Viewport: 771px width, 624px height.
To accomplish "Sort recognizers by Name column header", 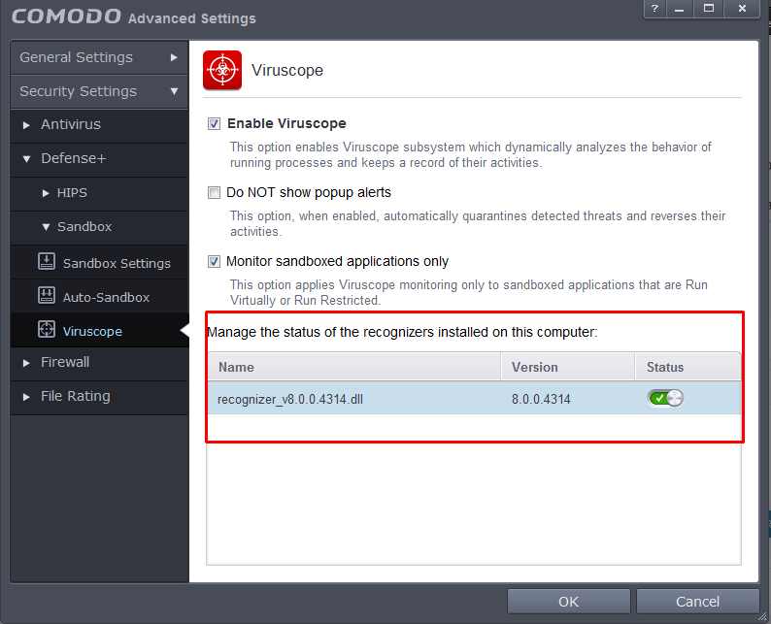I will [x=354, y=367].
